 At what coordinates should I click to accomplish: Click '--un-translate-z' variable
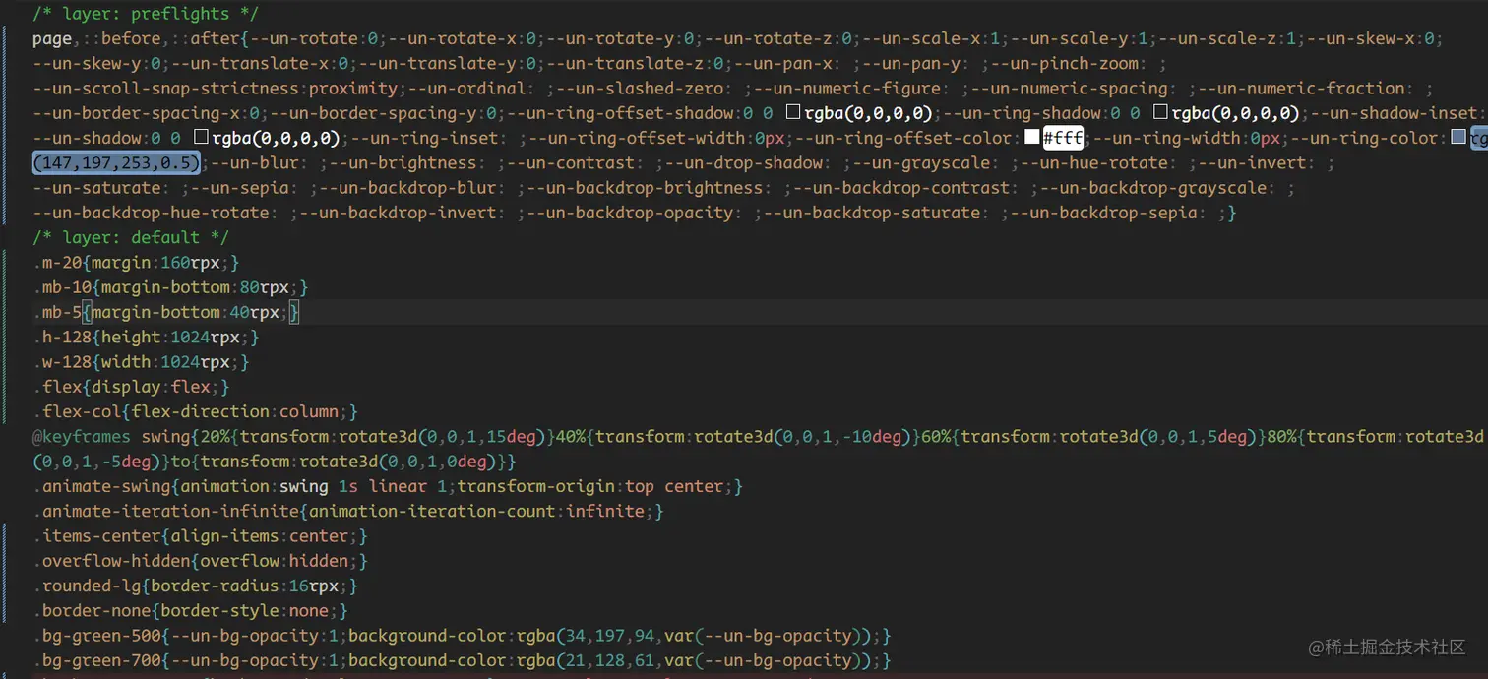point(636,63)
